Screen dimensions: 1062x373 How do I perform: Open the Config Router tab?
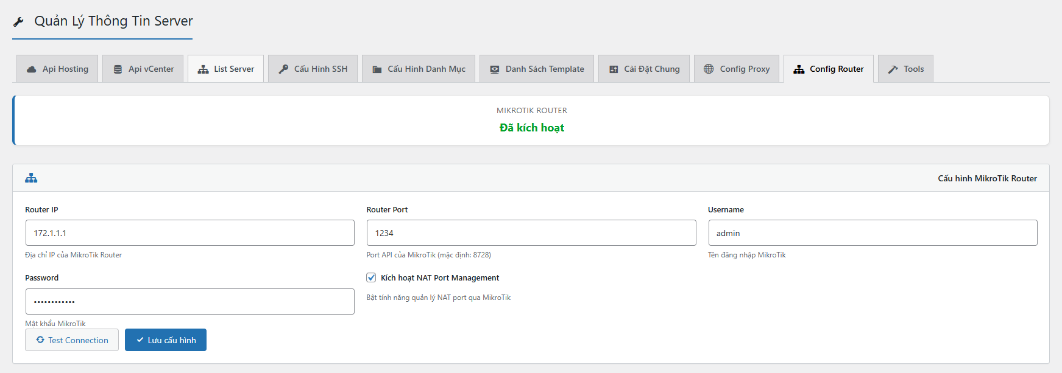tap(828, 69)
